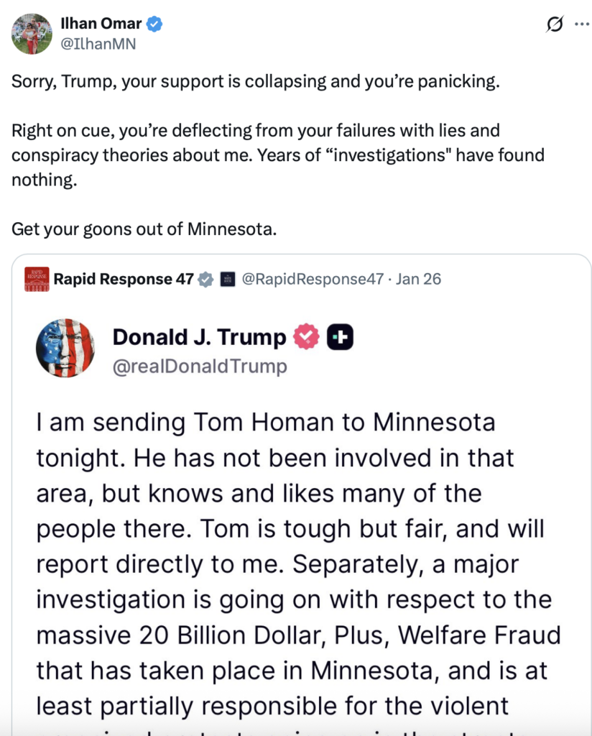Open the @IlhanMN handle link

[x=97, y=44]
